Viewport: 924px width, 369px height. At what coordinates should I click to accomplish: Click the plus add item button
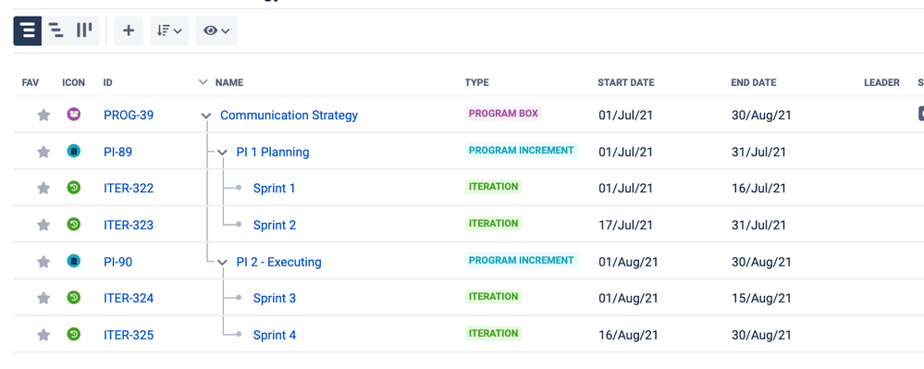click(x=129, y=31)
